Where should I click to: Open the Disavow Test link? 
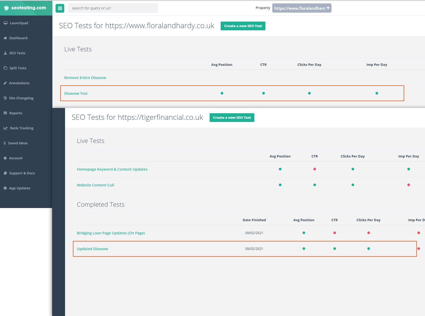coord(76,93)
